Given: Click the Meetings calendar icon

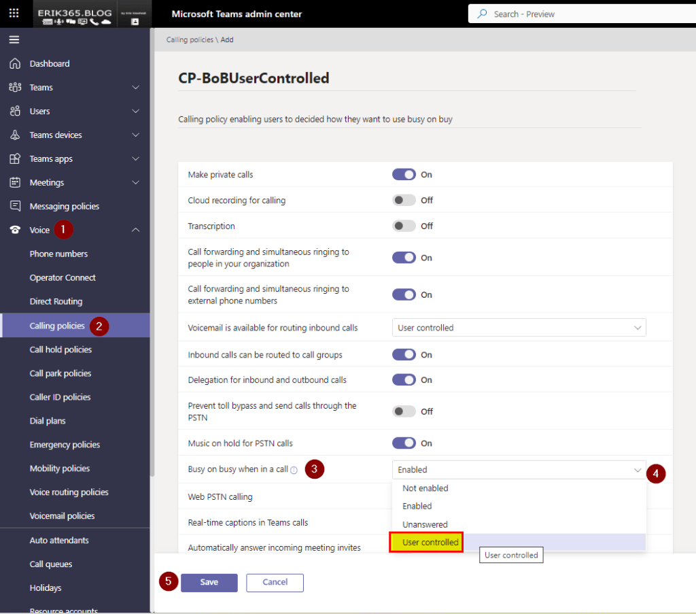Looking at the screenshot, I should tap(15, 183).
